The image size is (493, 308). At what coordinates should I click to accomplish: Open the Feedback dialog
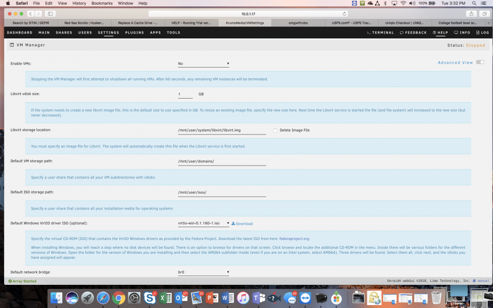coord(413,33)
